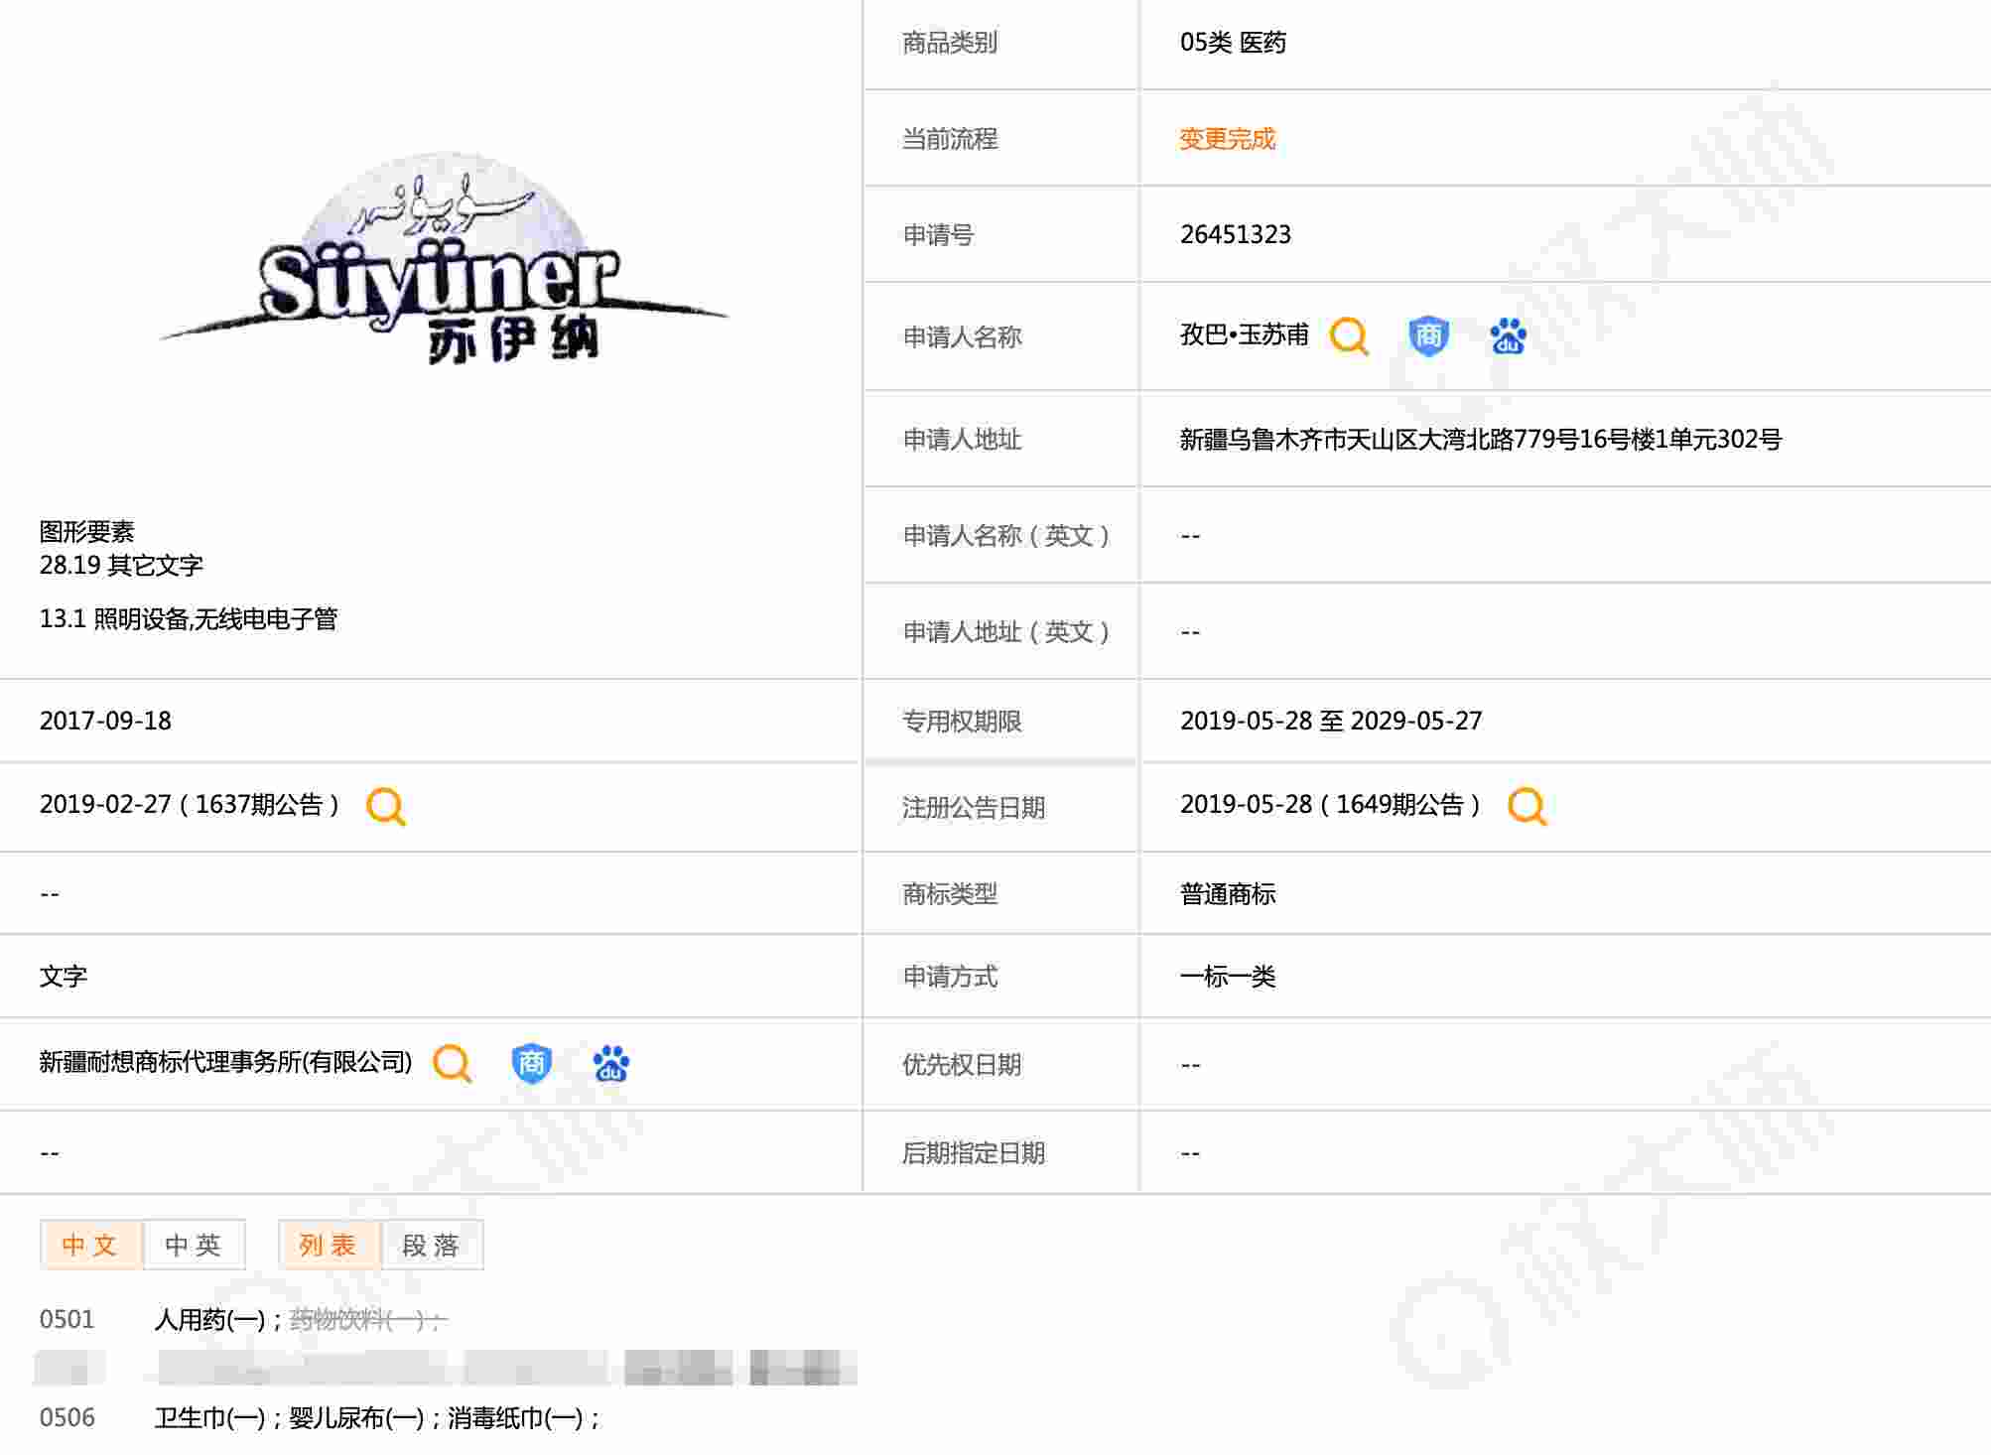The height and width of the screenshot is (1455, 1991).
Task: Select 列表 list view toggle
Action: tap(329, 1245)
